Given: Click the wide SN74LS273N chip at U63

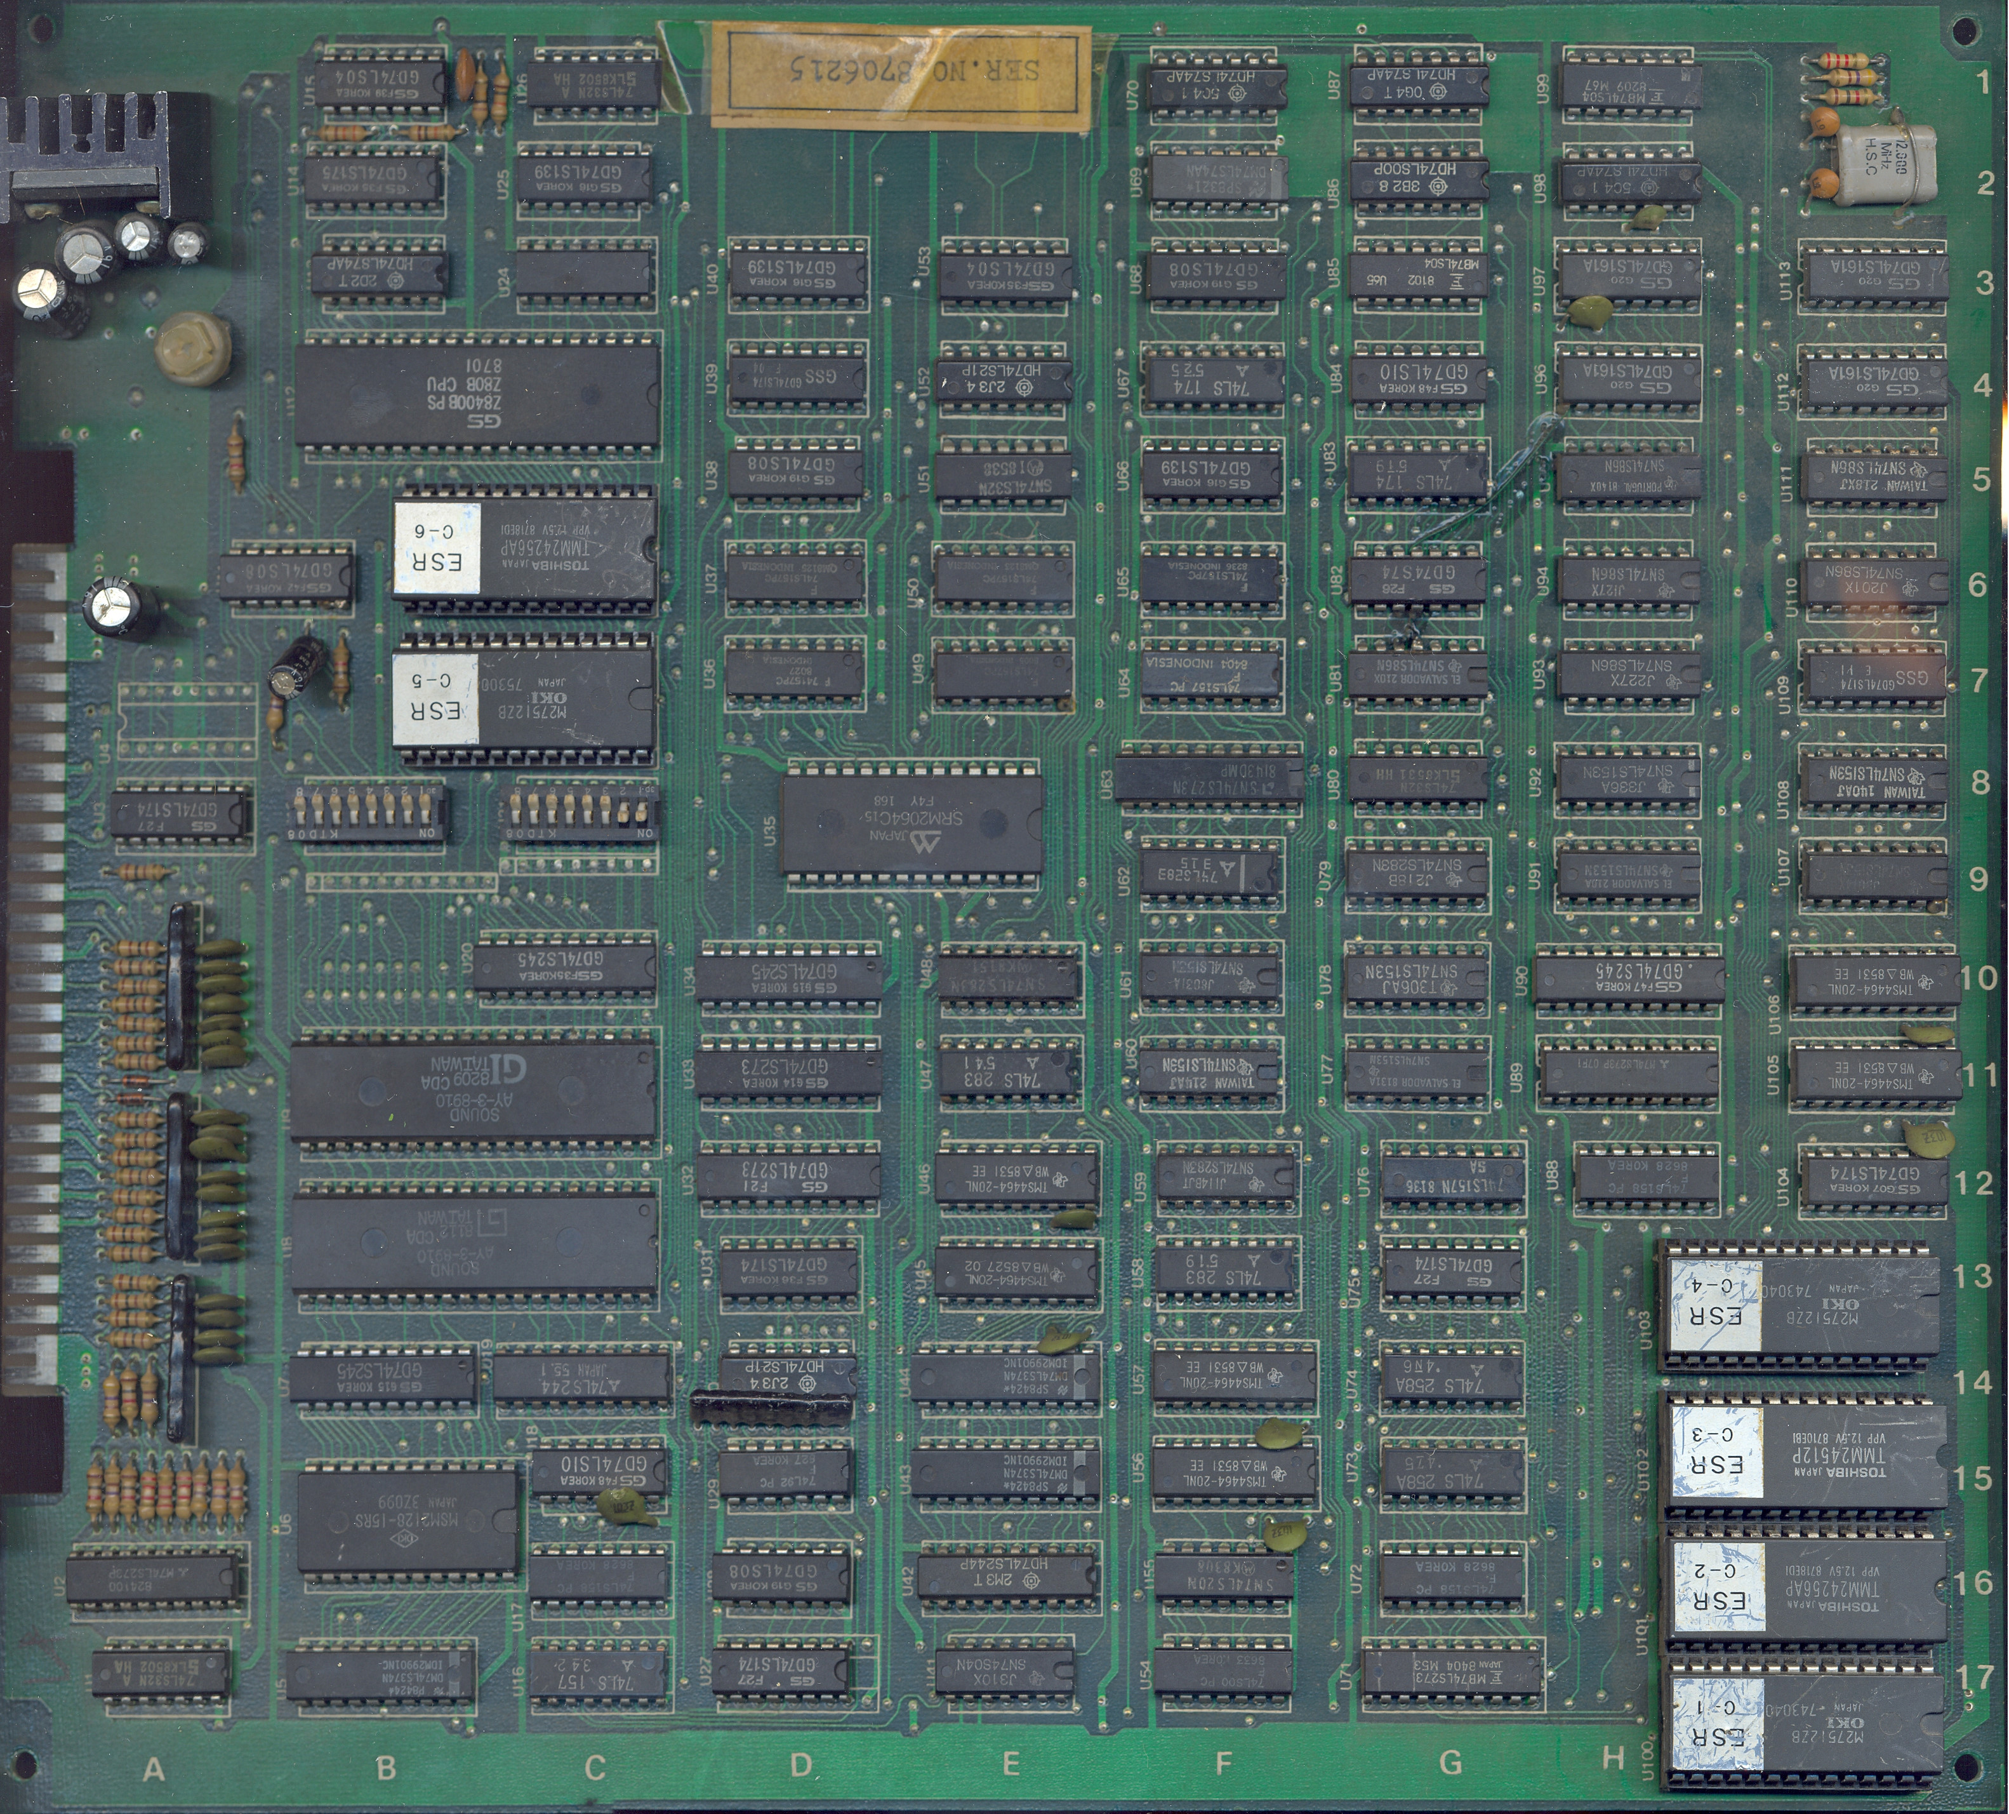Looking at the screenshot, I should pos(1209,777).
